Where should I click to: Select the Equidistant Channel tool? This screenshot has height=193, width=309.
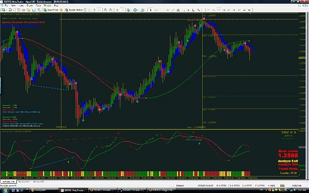178,10
